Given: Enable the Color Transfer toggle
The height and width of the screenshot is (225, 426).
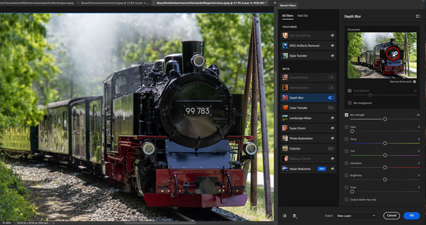Looking at the screenshot, I should click(331, 108).
